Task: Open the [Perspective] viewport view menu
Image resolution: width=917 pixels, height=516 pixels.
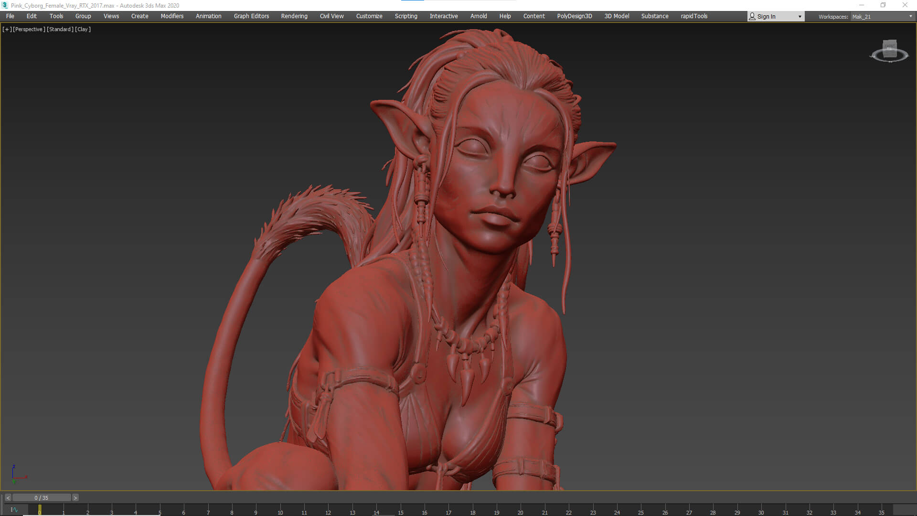Action: (x=29, y=29)
